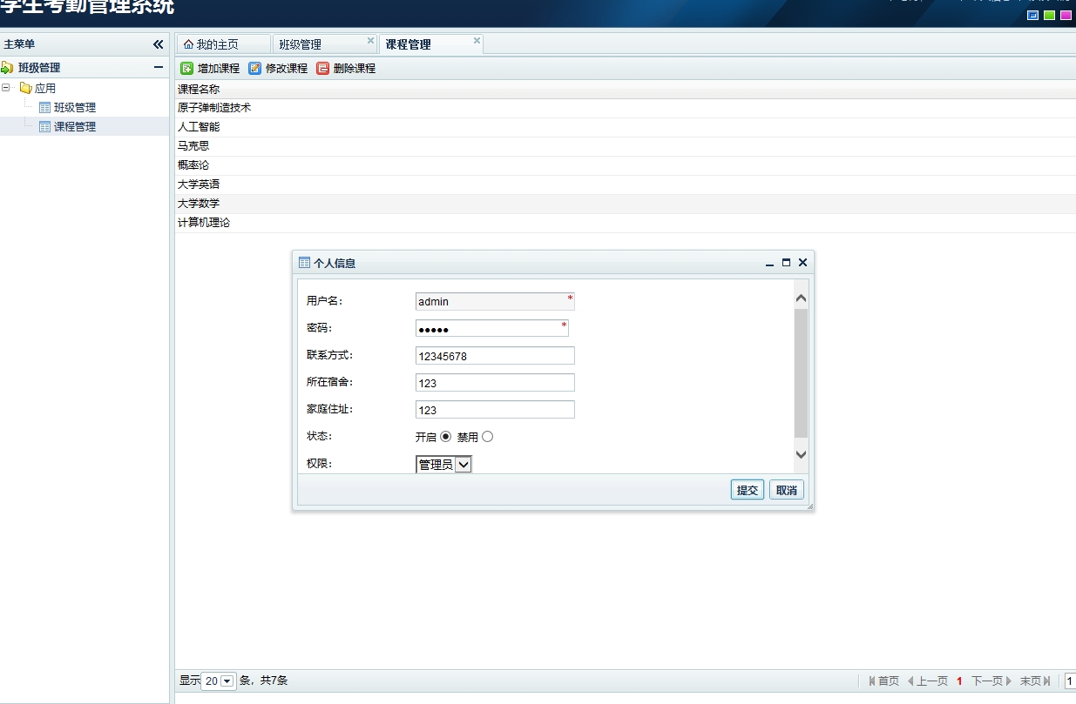
Task: Maximize the 个人信息 dialog
Action: tap(786, 262)
